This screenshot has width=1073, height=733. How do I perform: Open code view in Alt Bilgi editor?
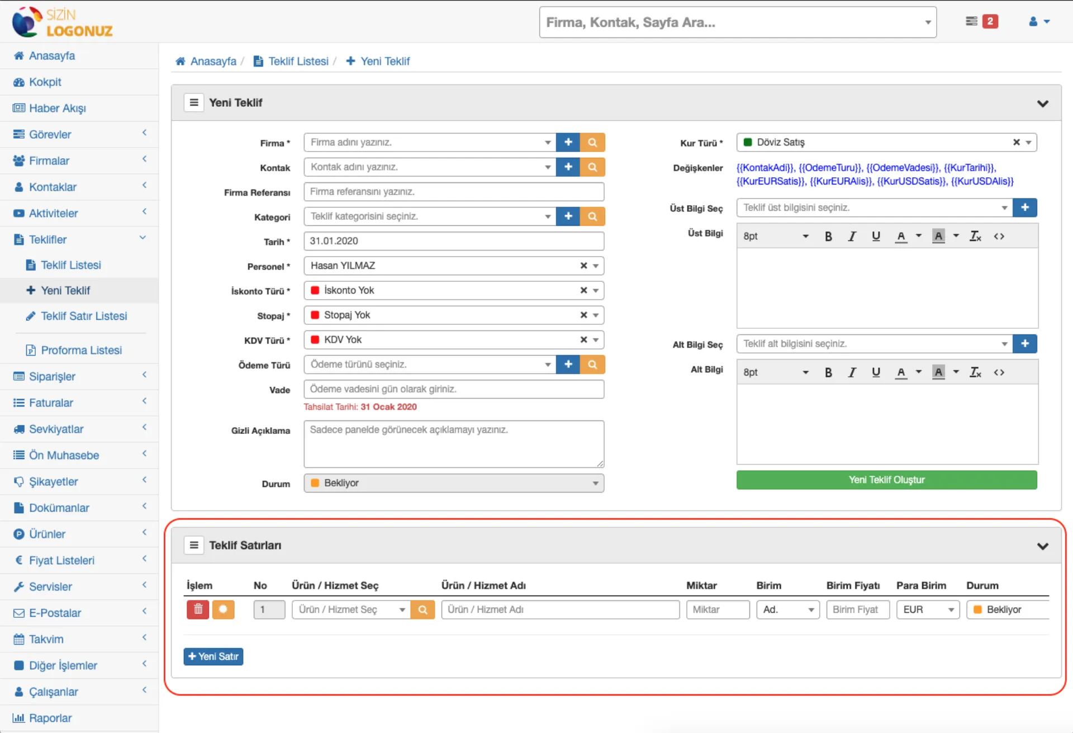click(x=999, y=372)
